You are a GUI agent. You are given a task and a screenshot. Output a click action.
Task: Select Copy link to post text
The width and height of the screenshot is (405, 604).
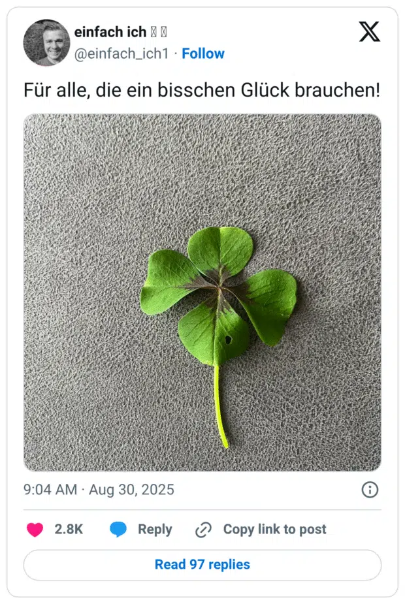click(x=275, y=530)
